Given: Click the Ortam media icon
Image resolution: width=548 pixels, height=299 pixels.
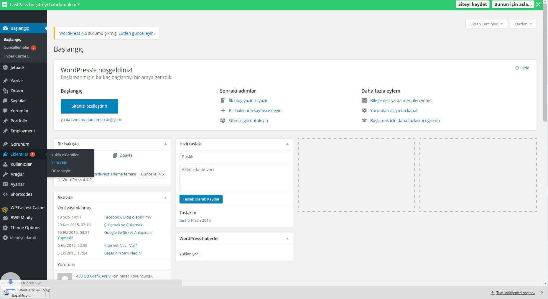Looking at the screenshot, I should [5, 91].
